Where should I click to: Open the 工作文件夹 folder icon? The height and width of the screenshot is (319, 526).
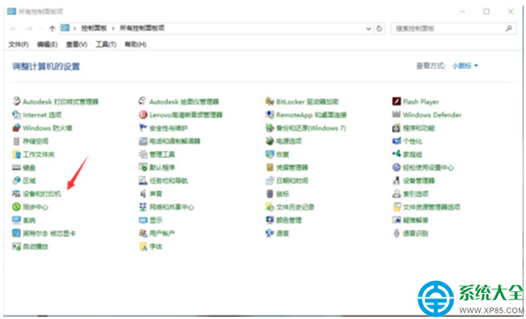[x=16, y=154]
